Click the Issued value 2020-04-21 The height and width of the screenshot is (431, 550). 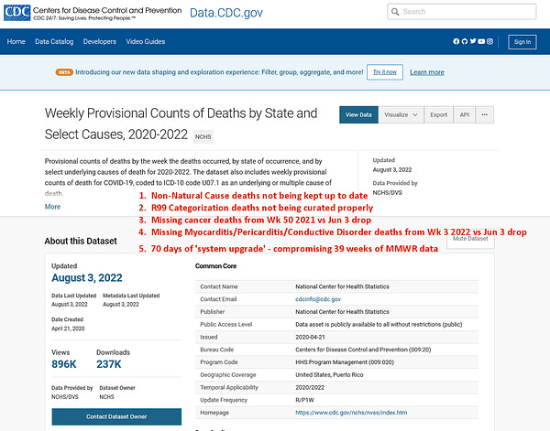(310, 337)
